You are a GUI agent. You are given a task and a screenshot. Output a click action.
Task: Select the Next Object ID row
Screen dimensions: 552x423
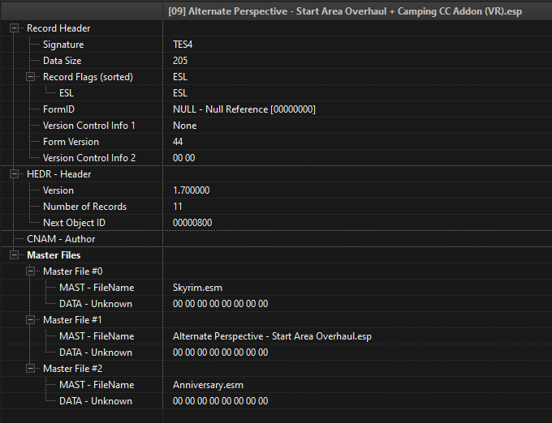[276, 222]
